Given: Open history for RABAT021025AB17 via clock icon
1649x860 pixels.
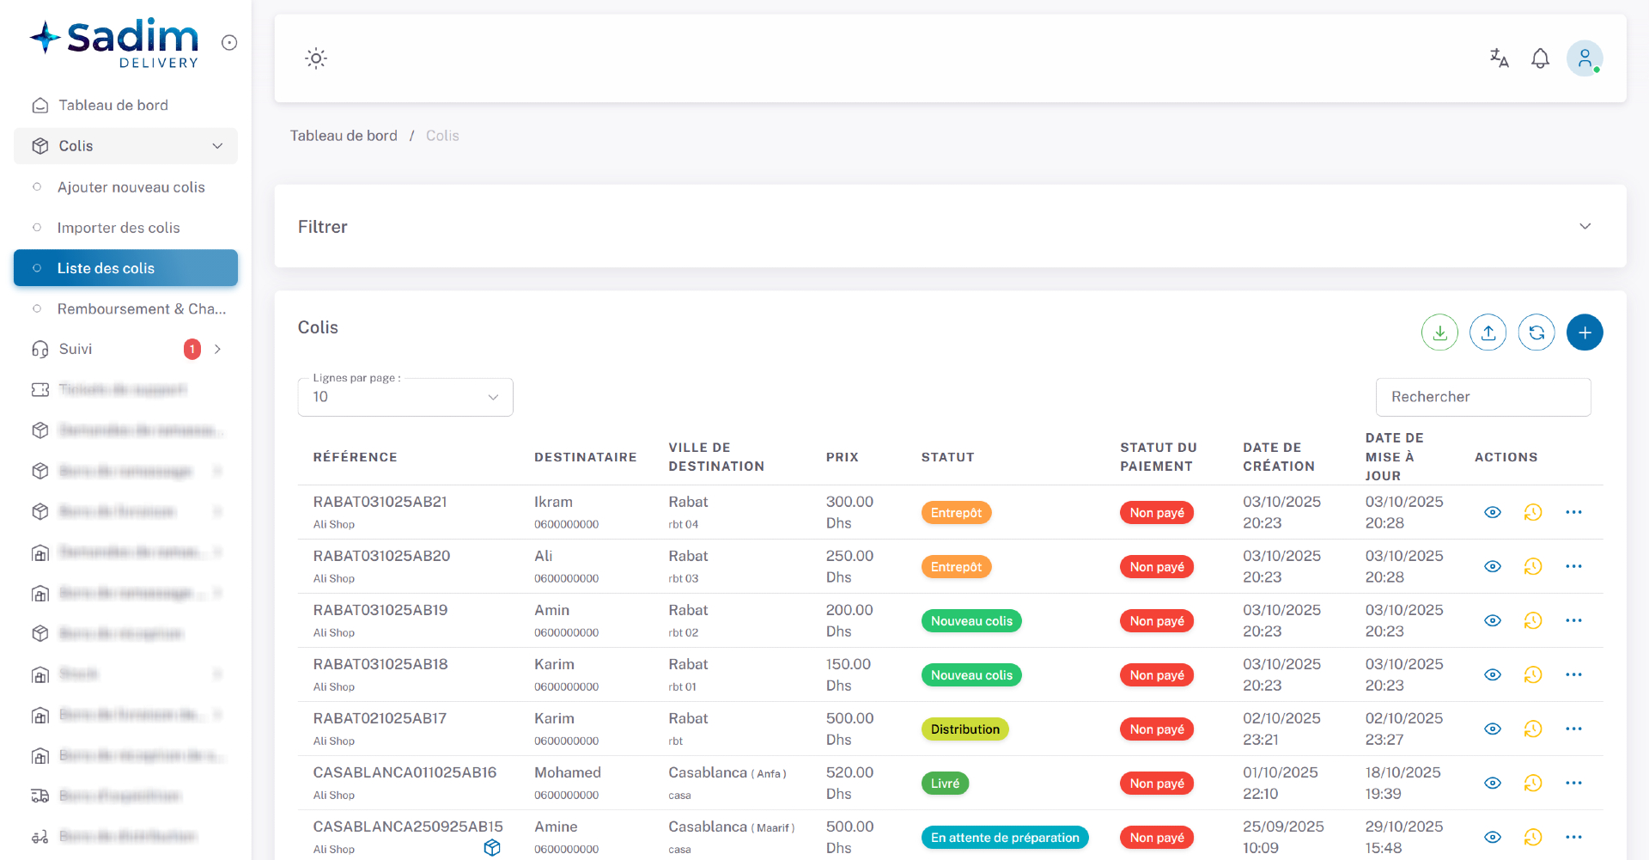Looking at the screenshot, I should coord(1533,729).
